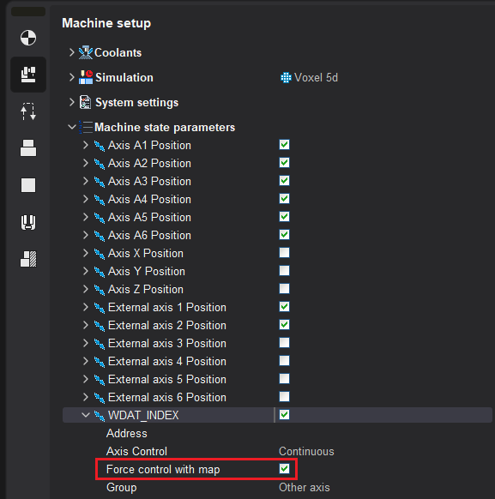The height and width of the screenshot is (499, 495).
Task: Collapse the Machine state parameters section
Action: click(72, 127)
